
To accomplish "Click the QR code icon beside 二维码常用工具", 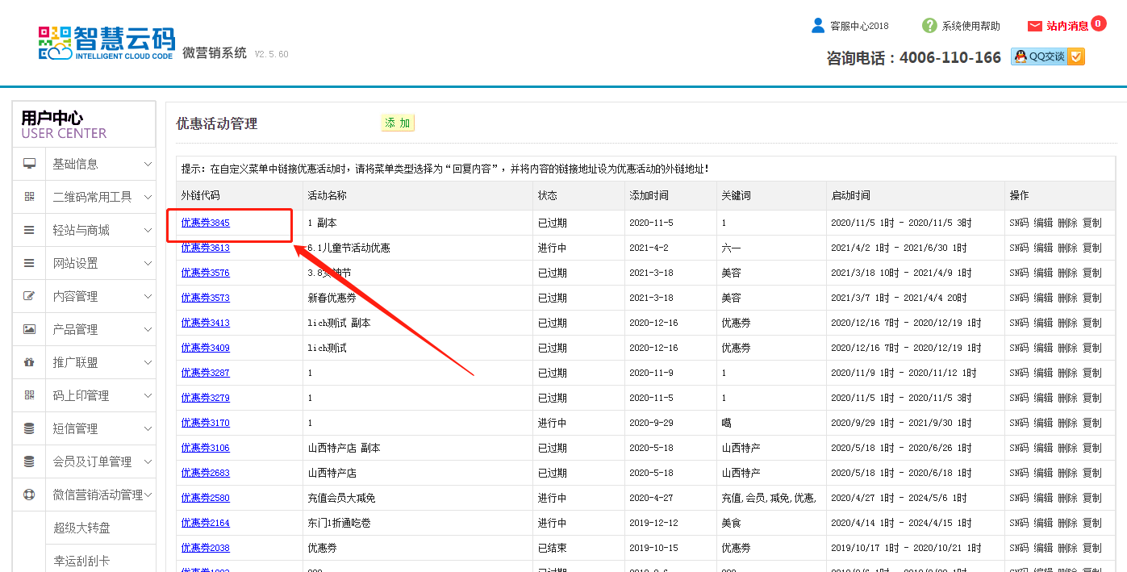I will coord(30,197).
